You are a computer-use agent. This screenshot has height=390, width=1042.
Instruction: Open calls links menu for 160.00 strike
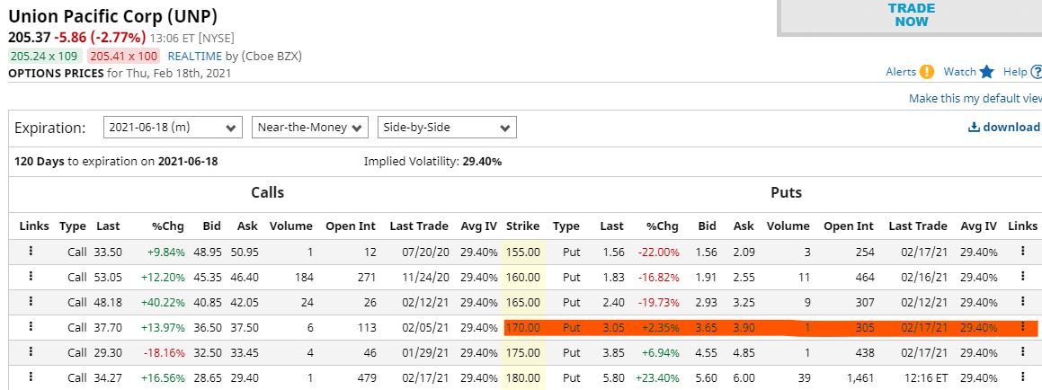point(30,278)
